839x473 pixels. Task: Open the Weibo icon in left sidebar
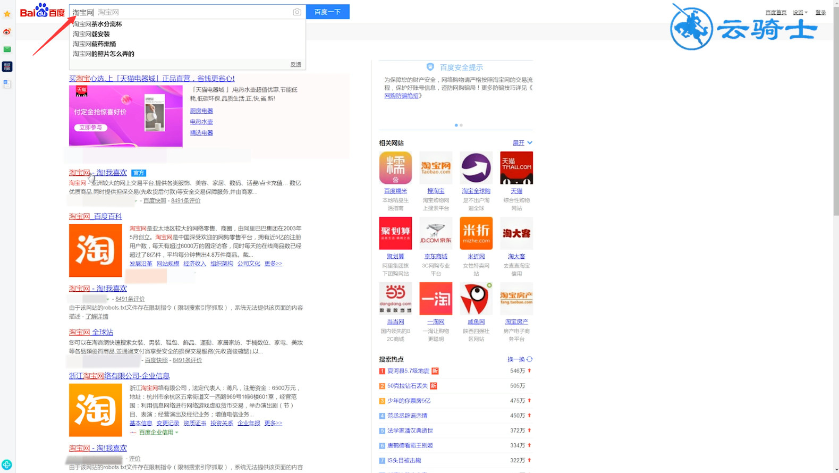[x=7, y=32]
